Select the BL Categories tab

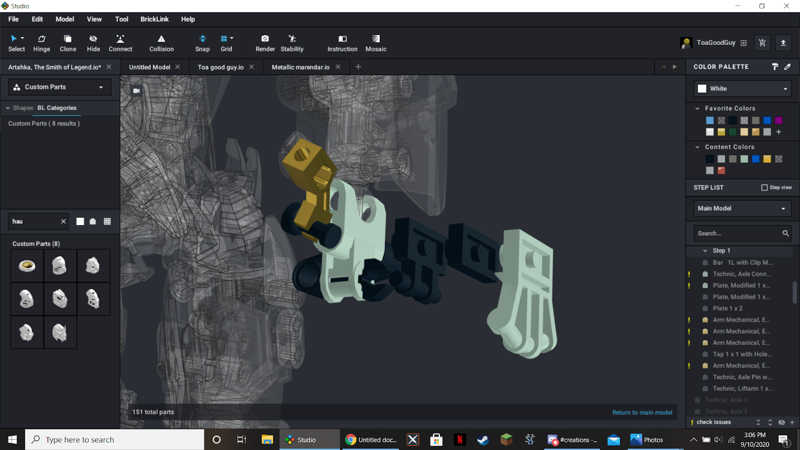(x=57, y=108)
